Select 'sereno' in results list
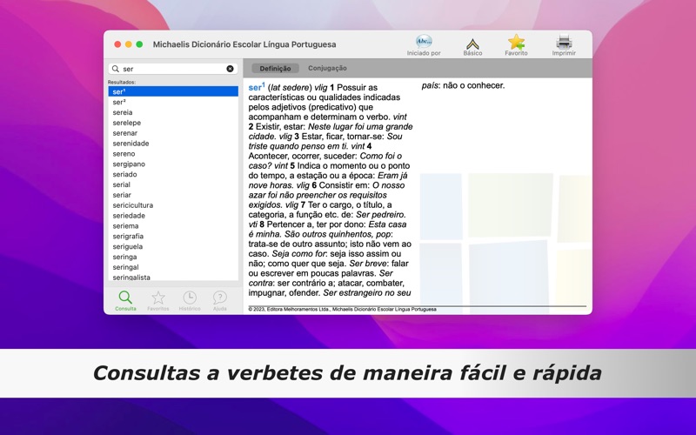This screenshot has width=696, height=435. point(173,154)
